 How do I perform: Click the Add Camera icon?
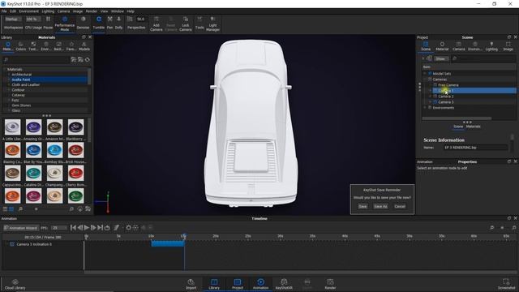pyautogui.click(x=157, y=19)
